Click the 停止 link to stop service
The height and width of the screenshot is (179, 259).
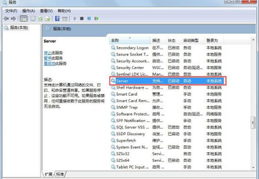pyautogui.click(x=48, y=53)
